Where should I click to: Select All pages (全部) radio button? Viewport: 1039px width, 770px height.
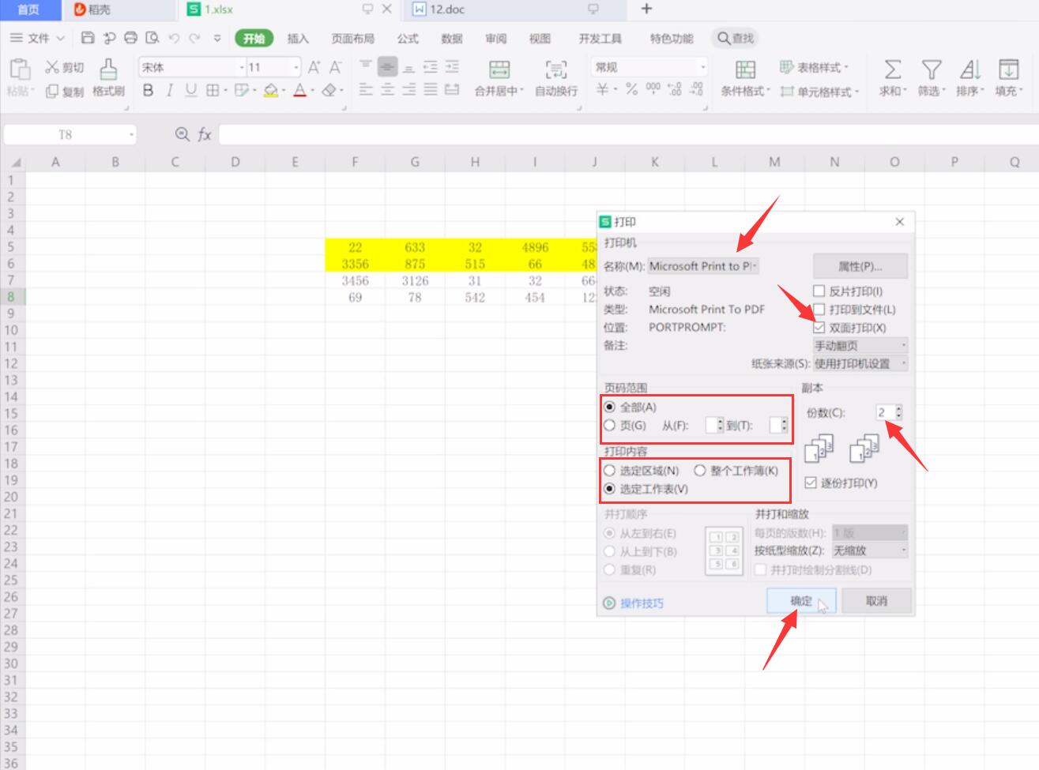(609, 407)
